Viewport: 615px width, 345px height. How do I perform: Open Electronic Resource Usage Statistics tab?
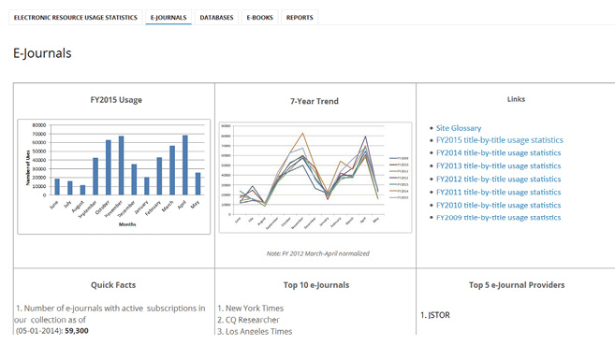click(75, 17)
